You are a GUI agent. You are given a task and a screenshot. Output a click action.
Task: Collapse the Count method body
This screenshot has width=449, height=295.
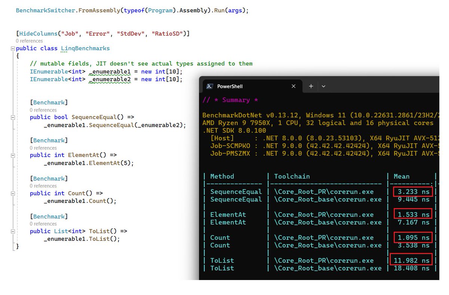pos(12,193)
